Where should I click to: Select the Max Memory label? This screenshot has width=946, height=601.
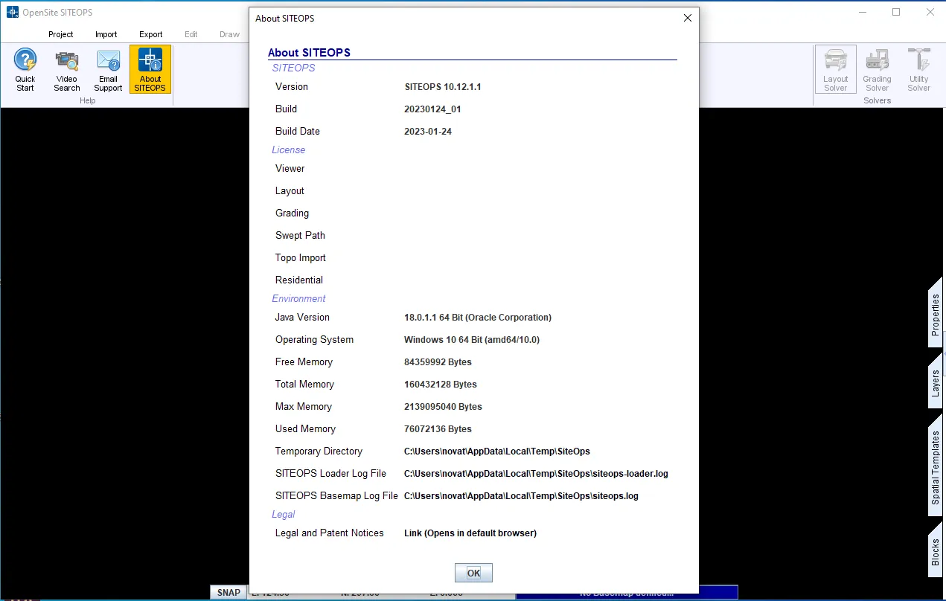(304, 407)
